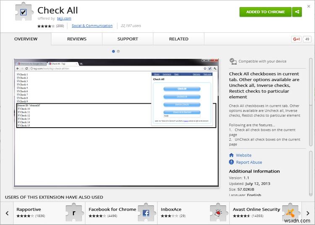
Task: Click the extension screenshot preview image
Action: click(116, 123)
